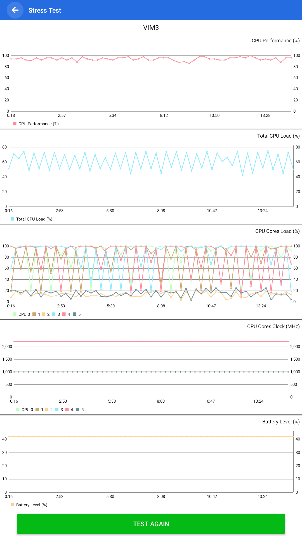Click core 3 legend swatch in Cores Load chart
Image resolution: width=302 pixels, height=538 pixels.
click(x=54, y=314)
